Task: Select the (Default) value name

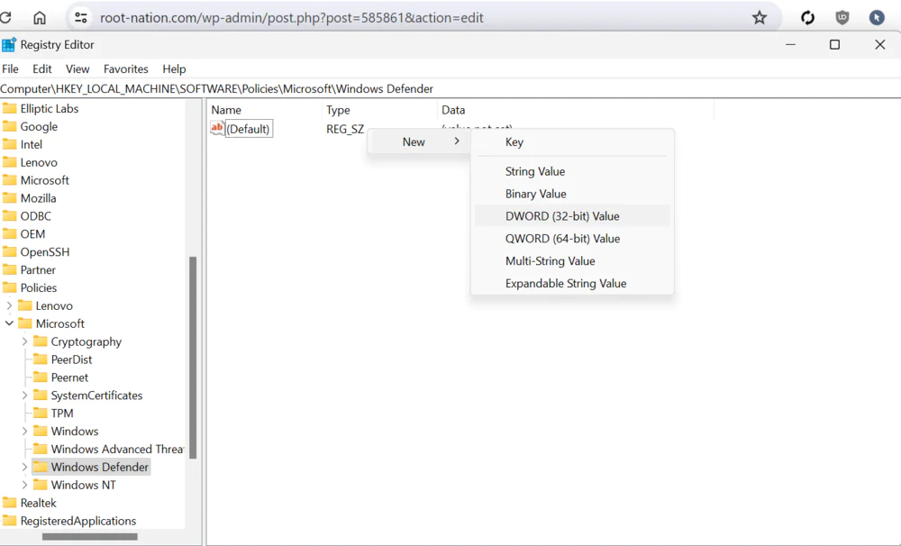Action: click(x=249, y=129)
